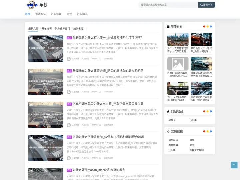Focus the article search input field
The width and height of the screenshot is (240, 180).
click(x=168, y=5)
